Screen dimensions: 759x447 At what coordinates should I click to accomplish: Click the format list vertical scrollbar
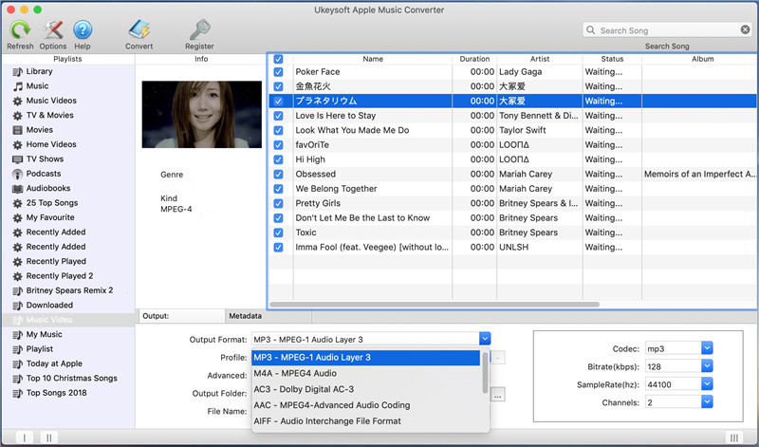click(485, 373)
